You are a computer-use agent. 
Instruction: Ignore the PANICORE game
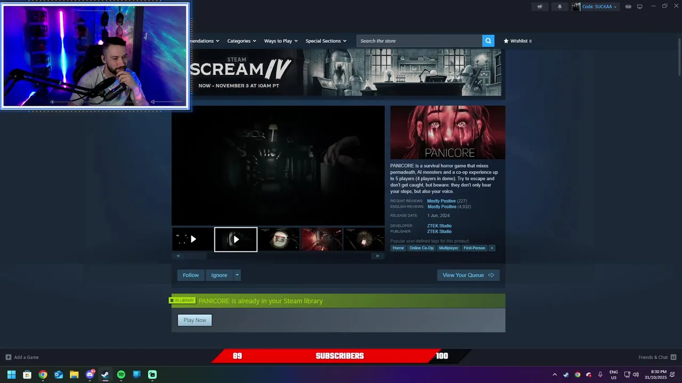pos(219,275)
